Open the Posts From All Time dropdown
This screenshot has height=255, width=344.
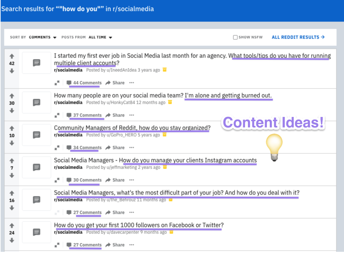coord(100,37)
